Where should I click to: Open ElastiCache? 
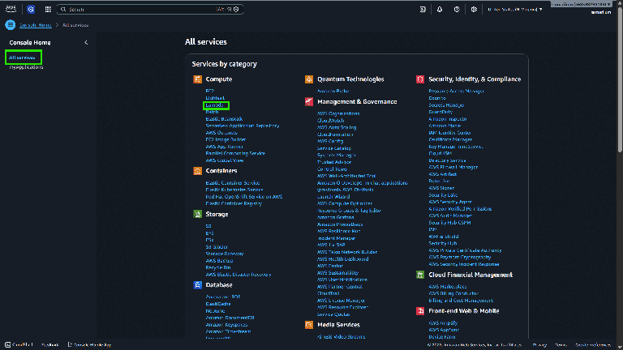tap(218, 304)
